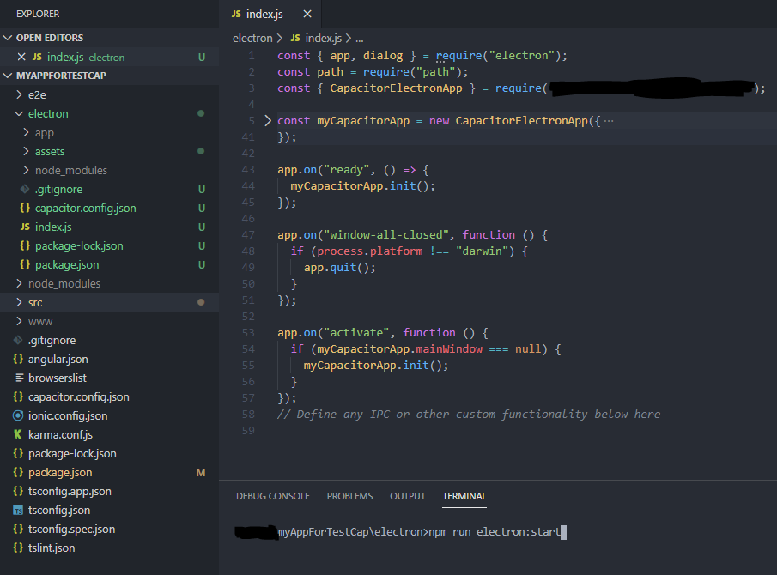Open the Problems panel tab
The height and width of the screenshot is (575, 777).
[349, 496]
